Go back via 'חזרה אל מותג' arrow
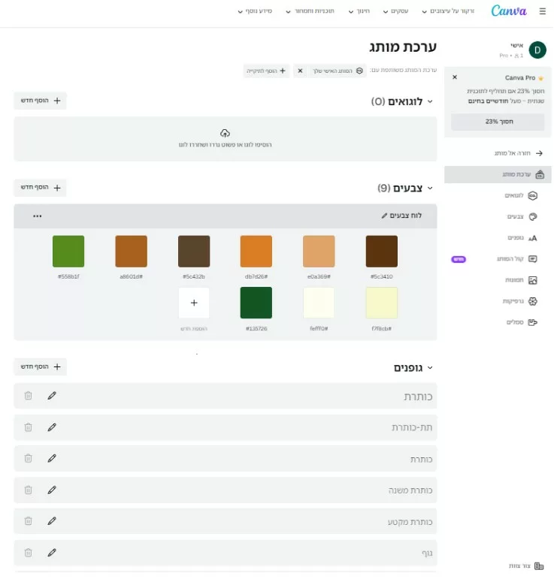 pos(539,153)
